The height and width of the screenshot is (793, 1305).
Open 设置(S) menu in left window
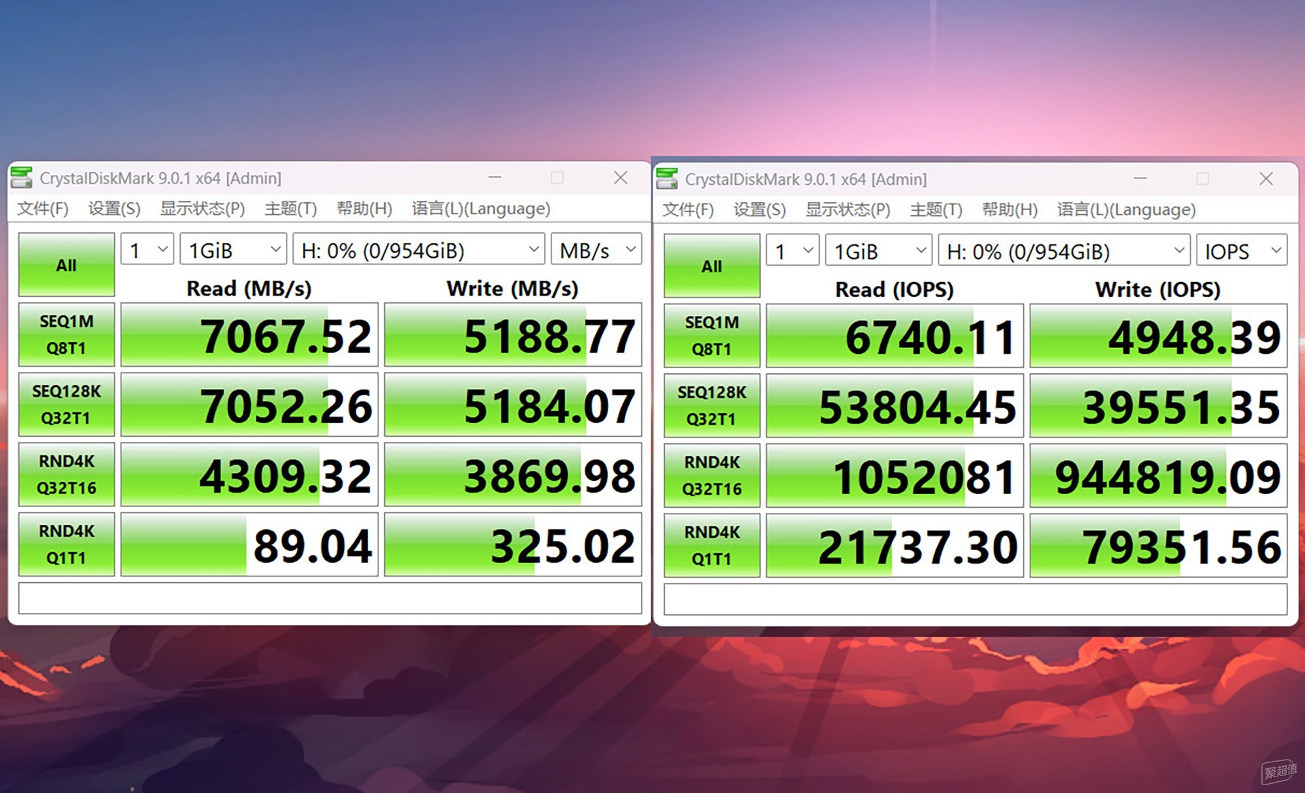click(114, 209)
